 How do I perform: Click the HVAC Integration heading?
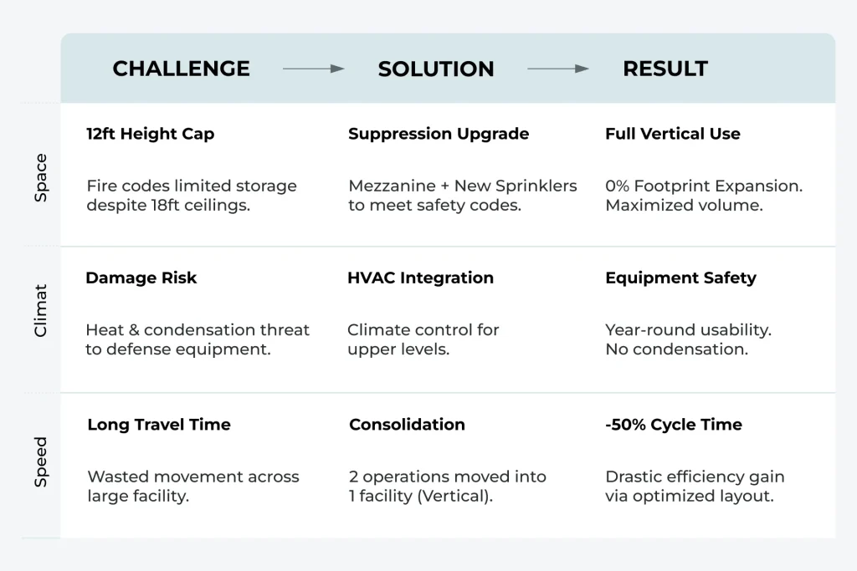click(421, 278)
